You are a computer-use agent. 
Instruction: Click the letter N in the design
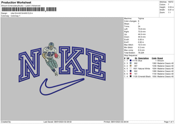[x=30, y=65]
